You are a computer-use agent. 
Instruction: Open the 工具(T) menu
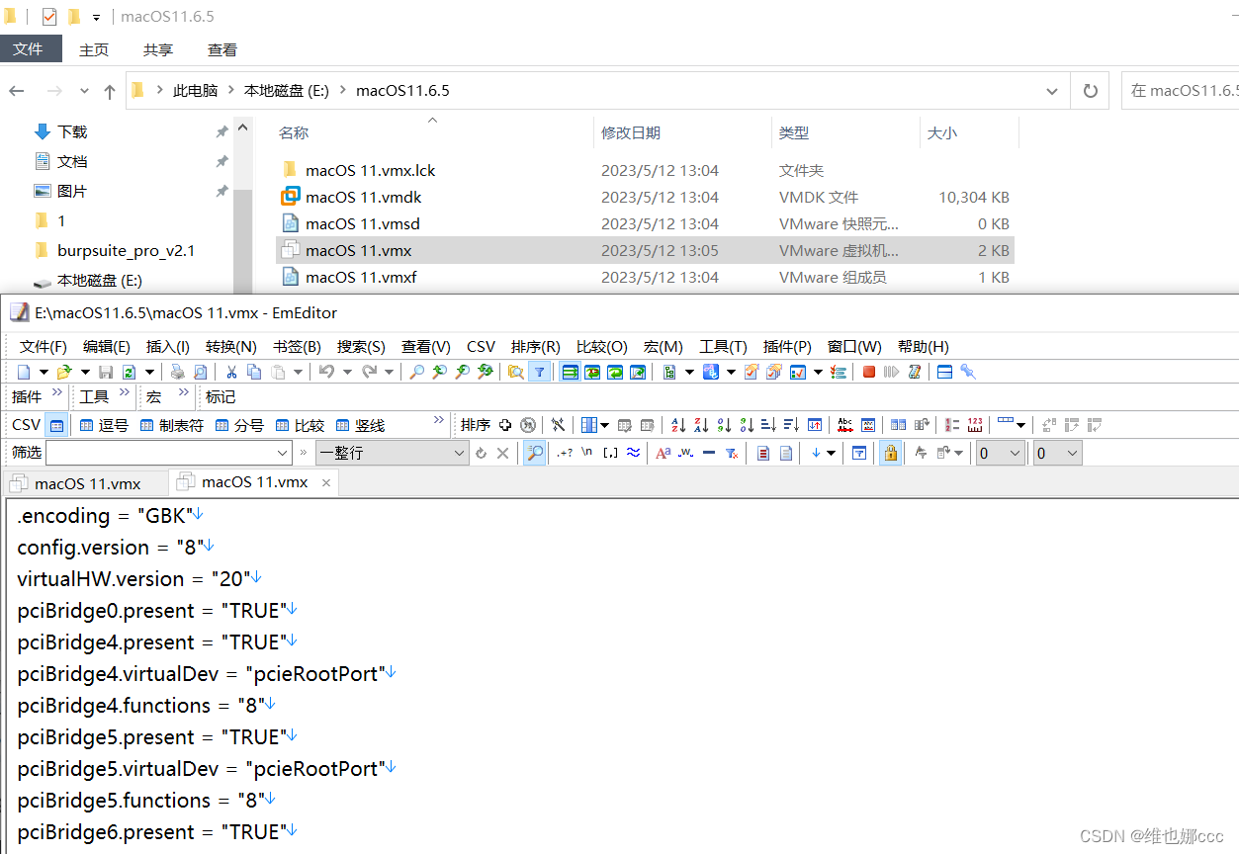[723, 346]
